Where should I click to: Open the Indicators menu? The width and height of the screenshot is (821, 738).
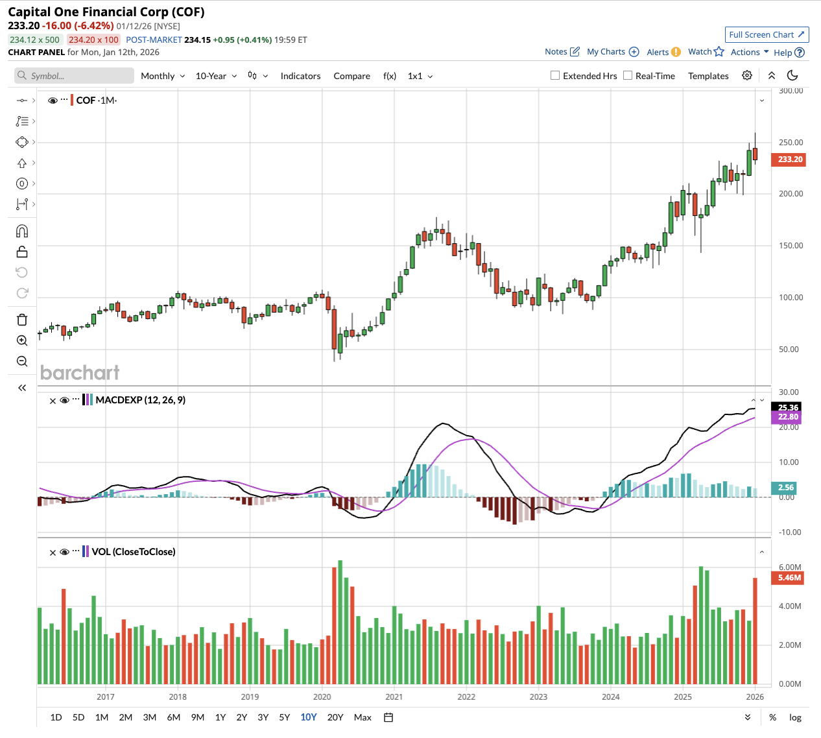point(300,76)
